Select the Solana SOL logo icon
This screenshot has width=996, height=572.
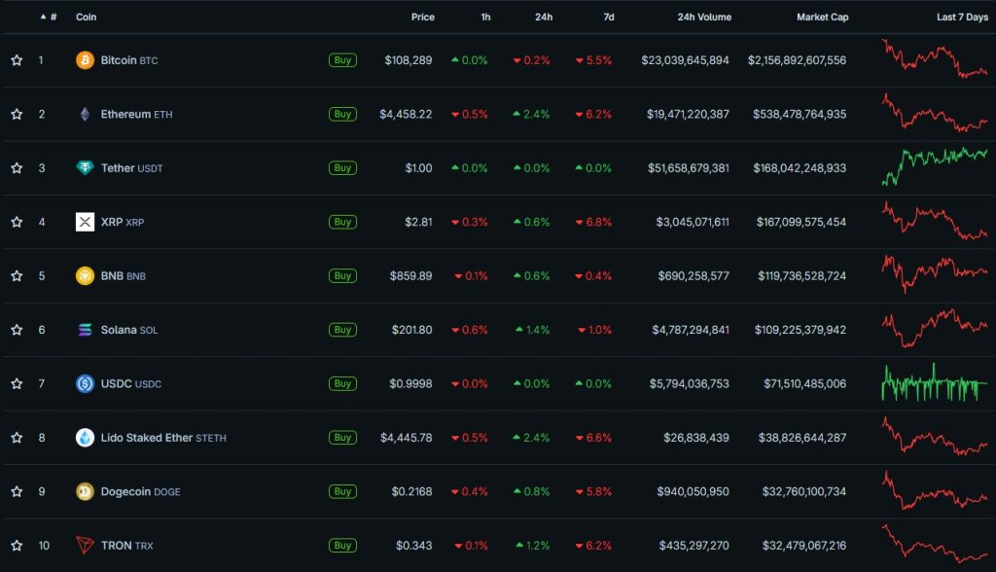click(x=87, y=330)
